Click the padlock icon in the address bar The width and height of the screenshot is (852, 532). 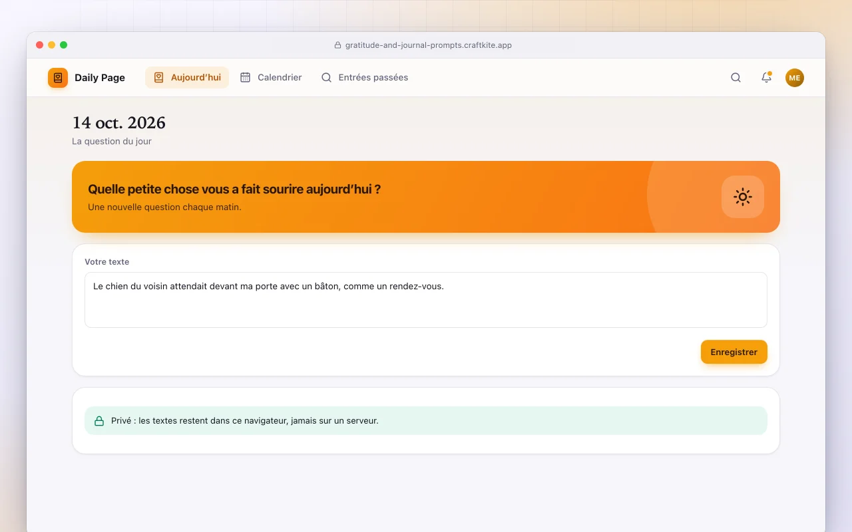[x=337, y=45]
